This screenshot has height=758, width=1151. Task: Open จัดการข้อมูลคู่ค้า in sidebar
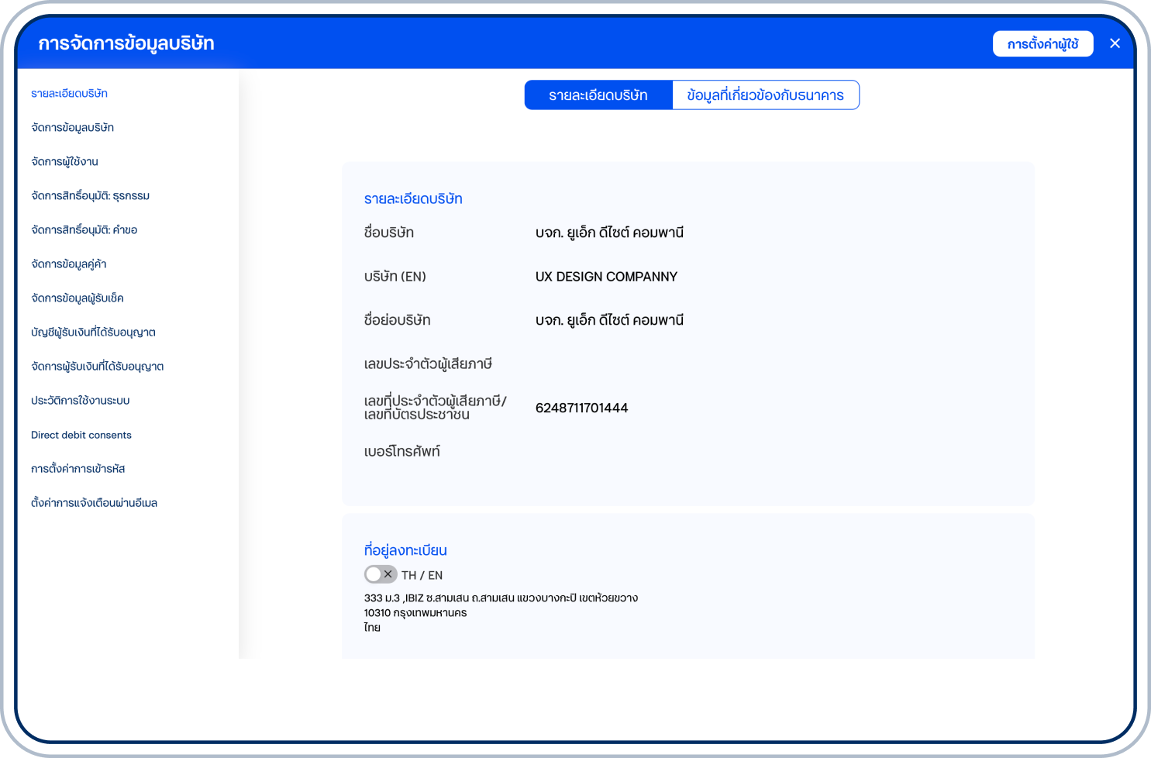[68, 264]
